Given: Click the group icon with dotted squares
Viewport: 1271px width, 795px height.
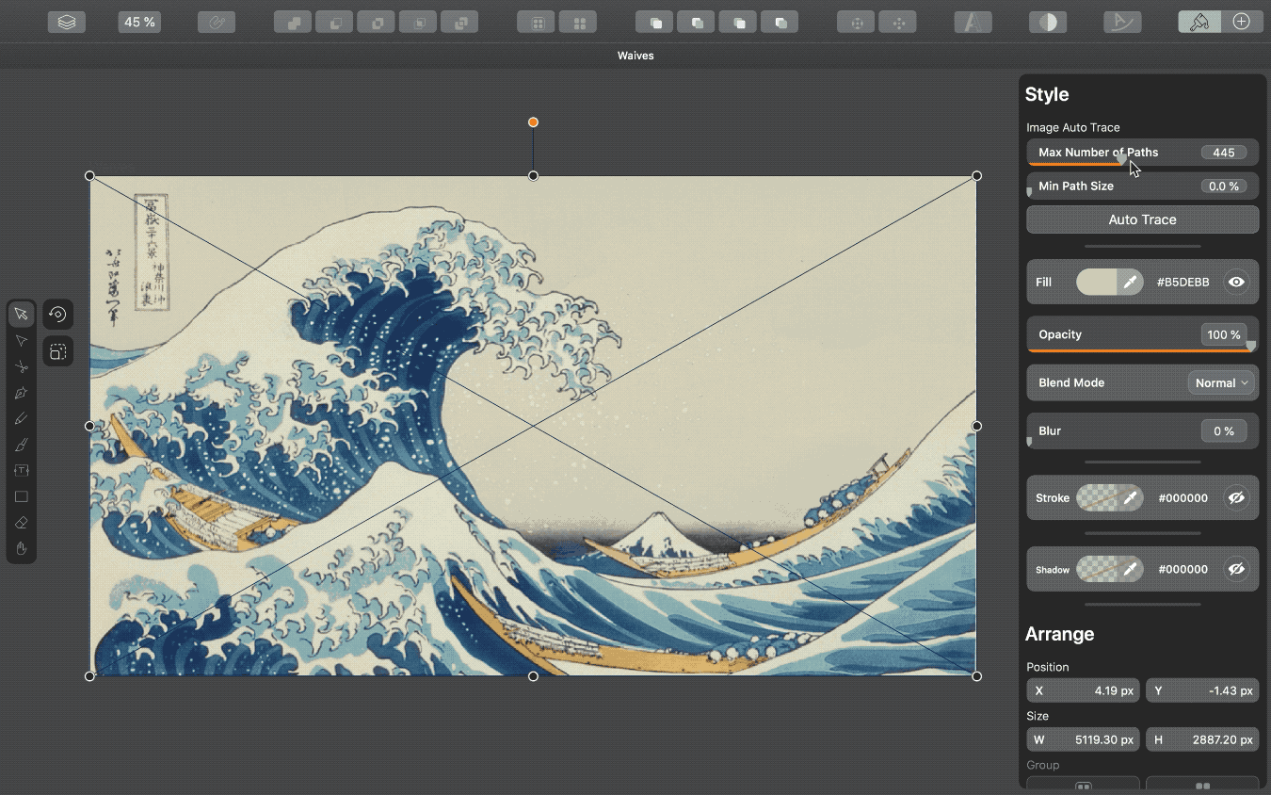Looking at the screenshot, I should pyautogui.click(x=537, y=22).
